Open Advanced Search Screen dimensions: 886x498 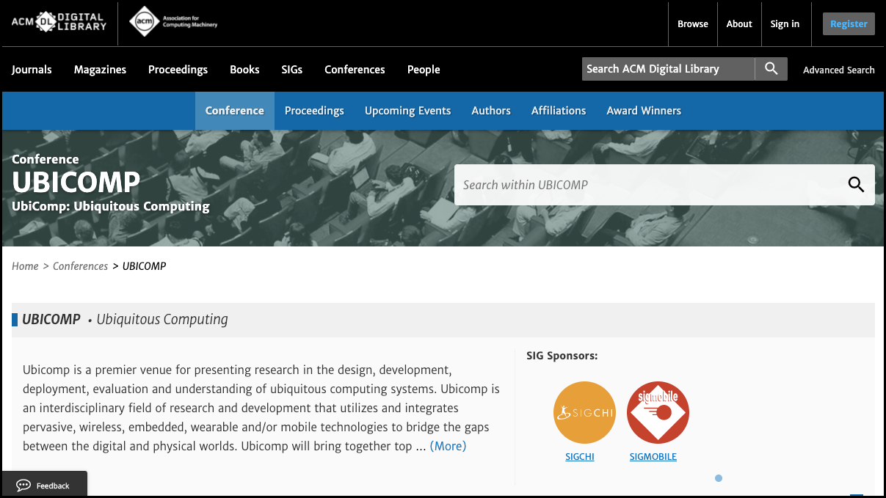point(839,70)
